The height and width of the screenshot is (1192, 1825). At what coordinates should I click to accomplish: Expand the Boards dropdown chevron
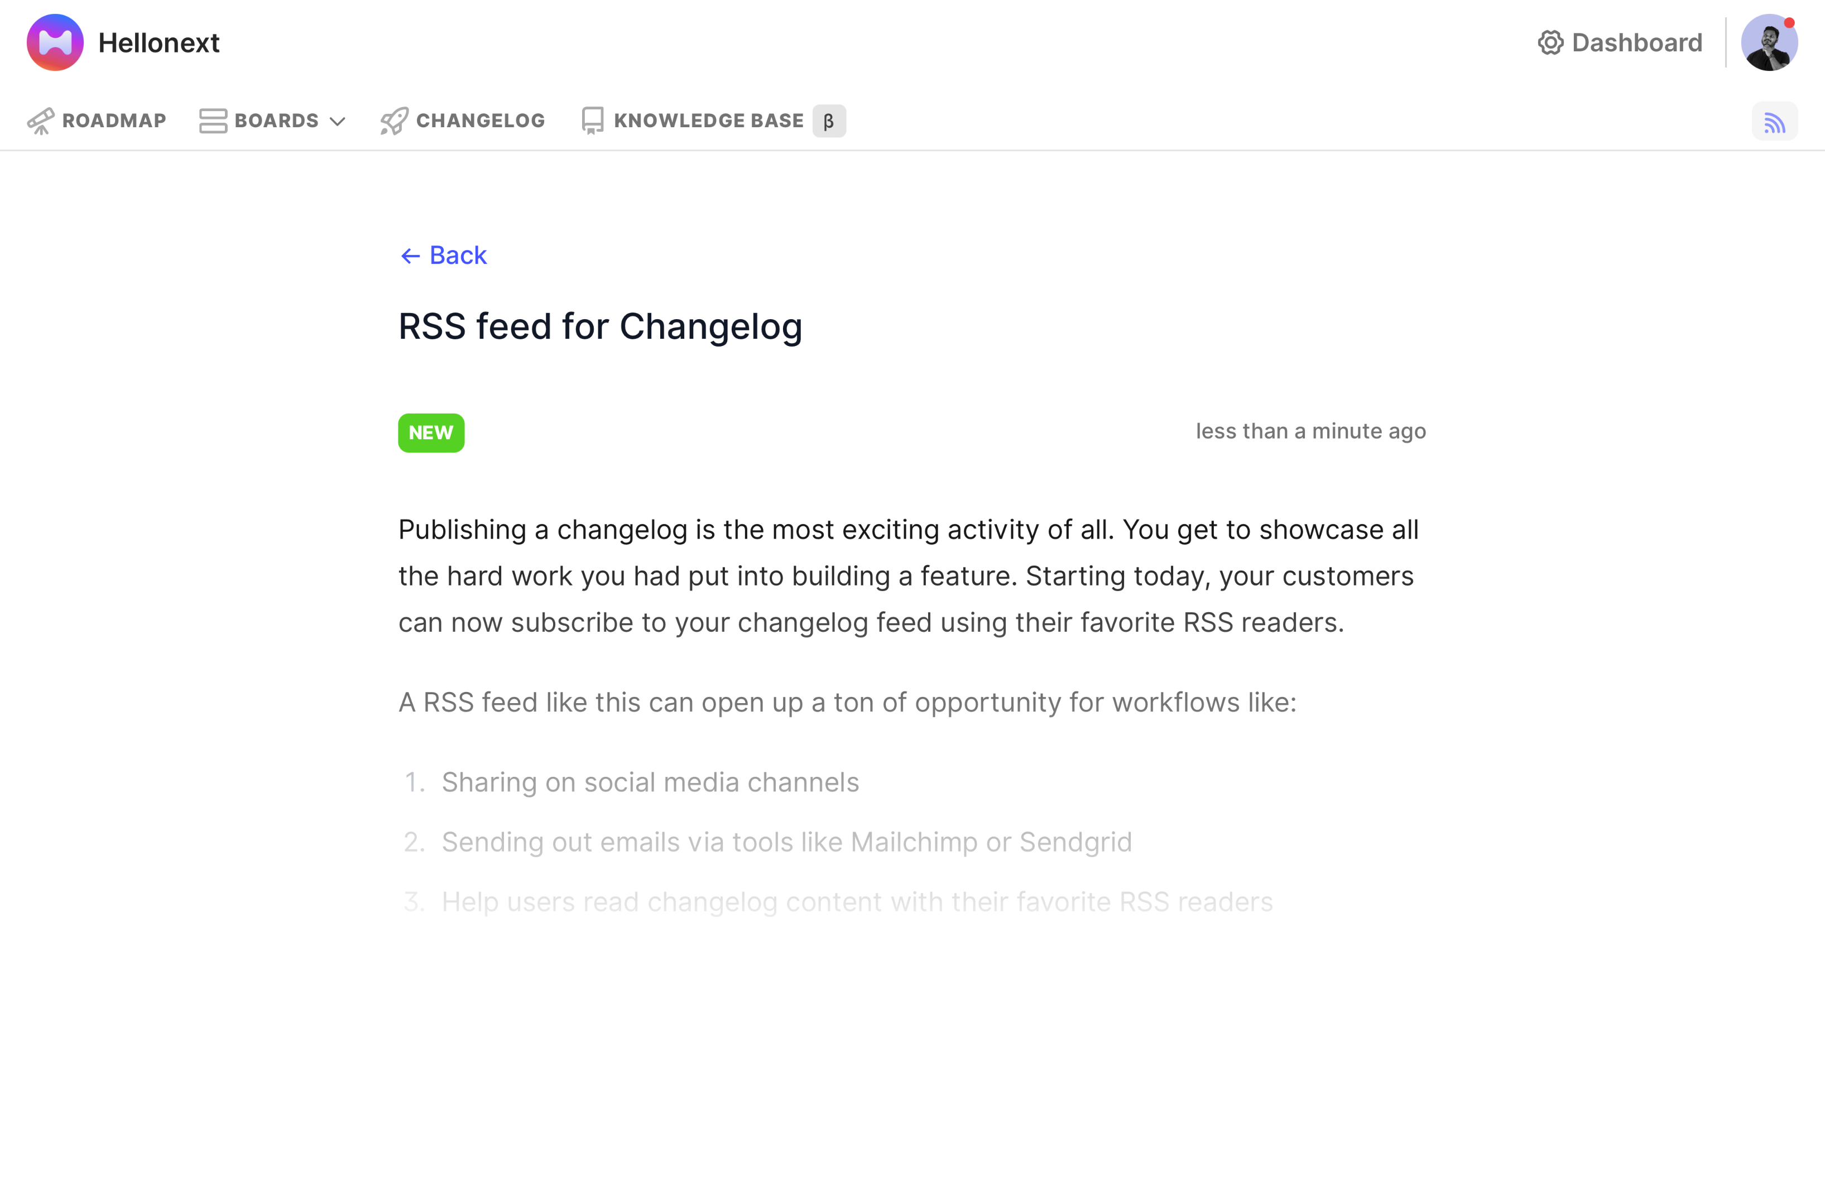(x=338, y=122)
